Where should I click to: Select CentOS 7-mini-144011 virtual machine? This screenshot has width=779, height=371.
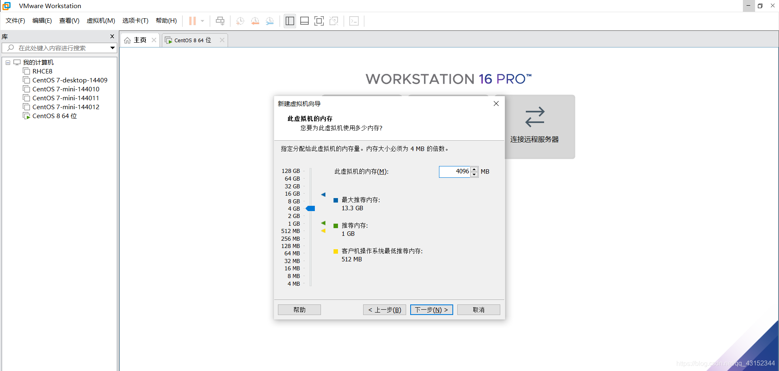(66, 98)
